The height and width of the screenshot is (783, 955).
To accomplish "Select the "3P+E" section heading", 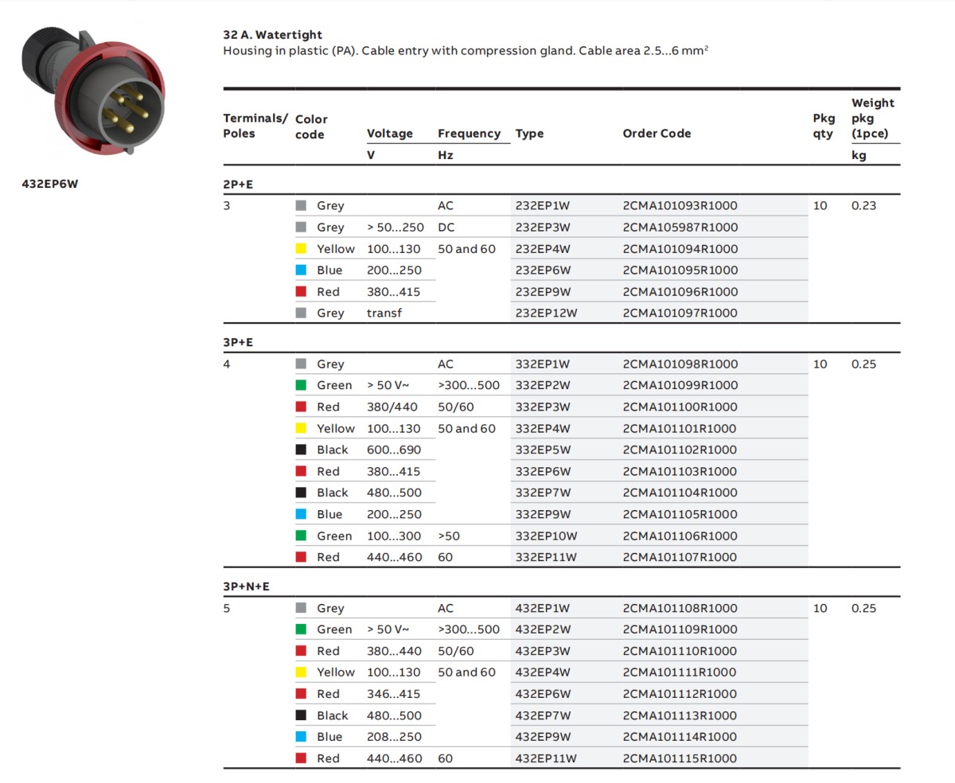I will click(238, 342).
